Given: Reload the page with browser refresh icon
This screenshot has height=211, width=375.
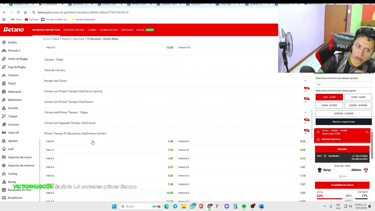Looking at the screenshot, I should pos(18,12).
